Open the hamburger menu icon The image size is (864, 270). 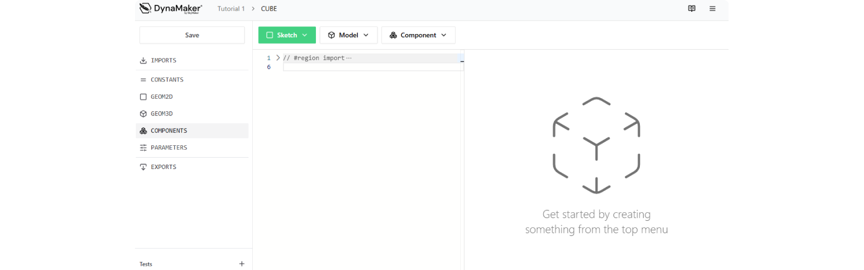(x=712, y=9)
